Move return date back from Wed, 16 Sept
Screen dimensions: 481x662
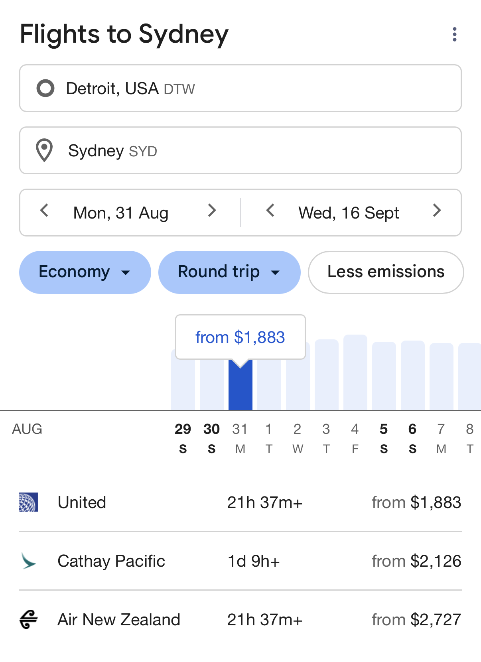[270, 211]
